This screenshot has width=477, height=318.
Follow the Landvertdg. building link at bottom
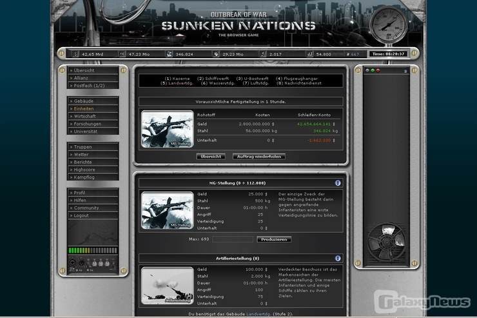coord(258,314)
